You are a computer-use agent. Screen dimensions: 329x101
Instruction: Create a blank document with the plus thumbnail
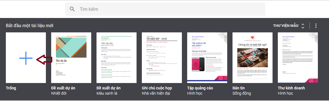click(26, 58)
